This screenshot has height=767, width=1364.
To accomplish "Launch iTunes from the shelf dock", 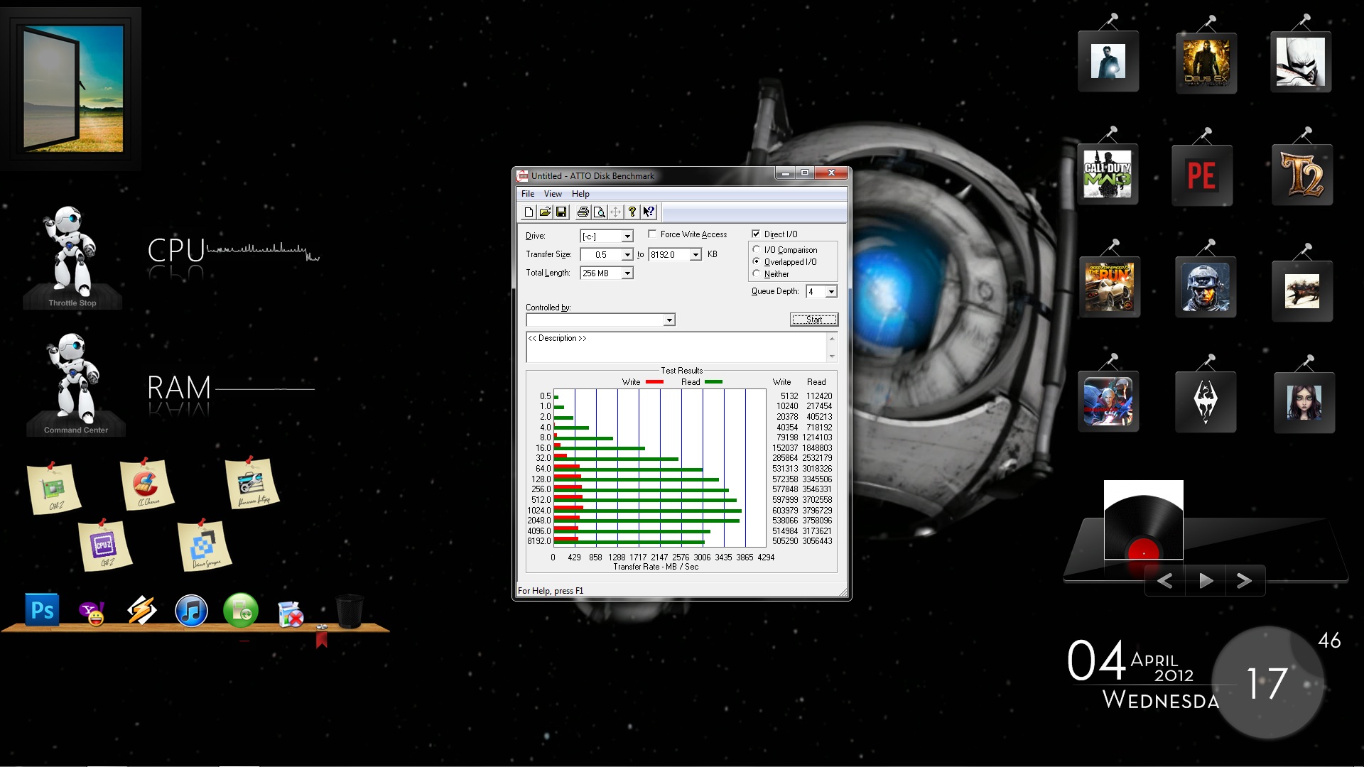I will [x=191, y=611].
